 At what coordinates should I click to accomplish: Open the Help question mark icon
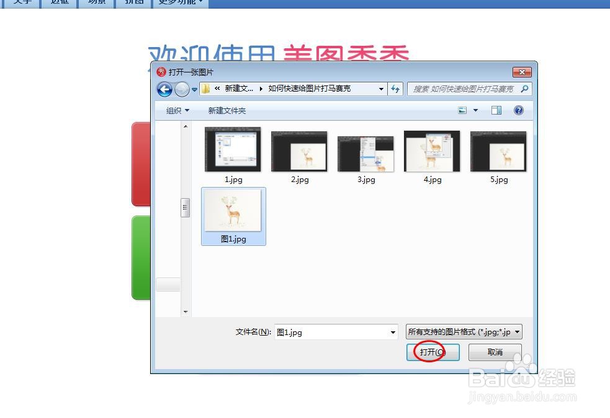(x=519, y=110)
